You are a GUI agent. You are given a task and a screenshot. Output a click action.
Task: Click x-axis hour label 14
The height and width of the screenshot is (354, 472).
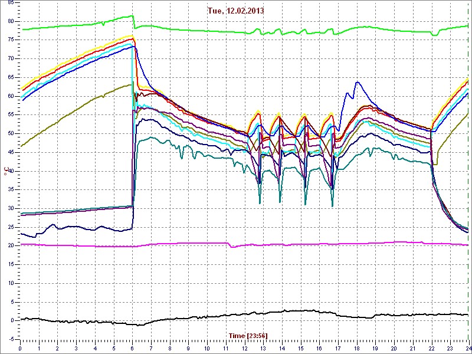282,349
